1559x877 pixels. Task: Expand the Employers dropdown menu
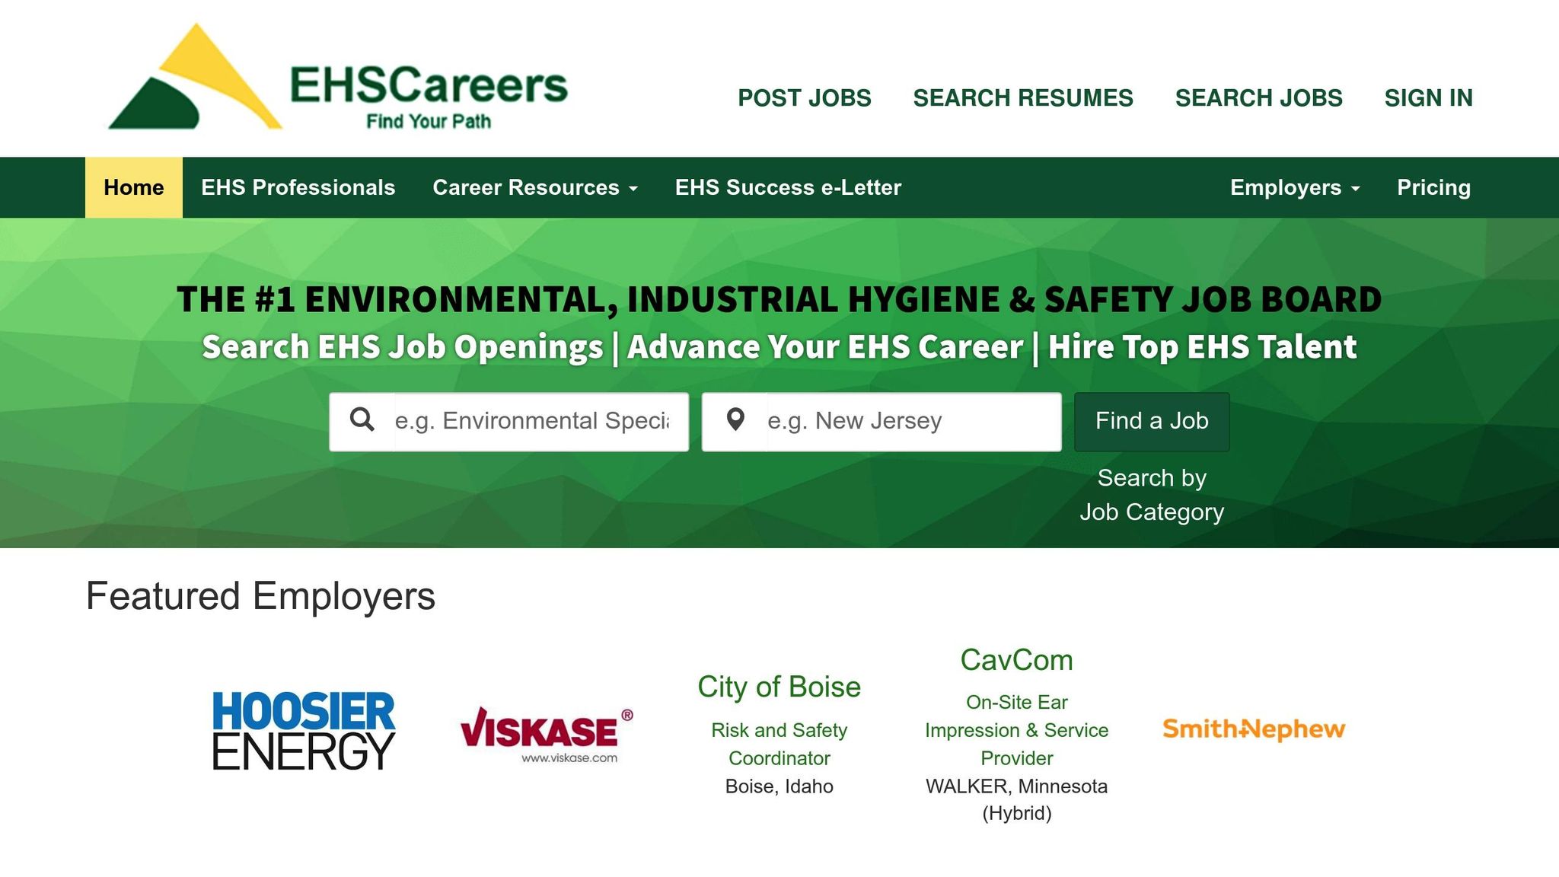coord(1294,188)
